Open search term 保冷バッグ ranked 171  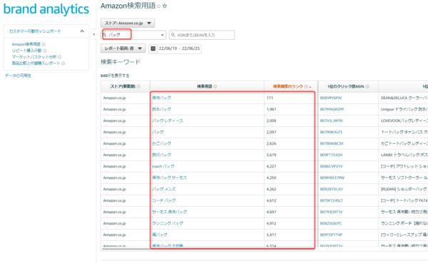162,98
